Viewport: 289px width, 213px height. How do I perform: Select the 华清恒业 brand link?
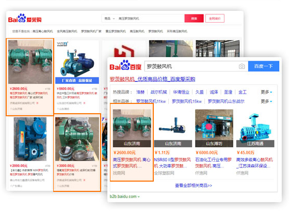click(x=181, y=92)
